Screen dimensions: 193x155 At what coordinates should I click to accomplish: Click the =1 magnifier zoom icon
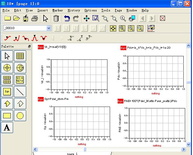(123, 18)
